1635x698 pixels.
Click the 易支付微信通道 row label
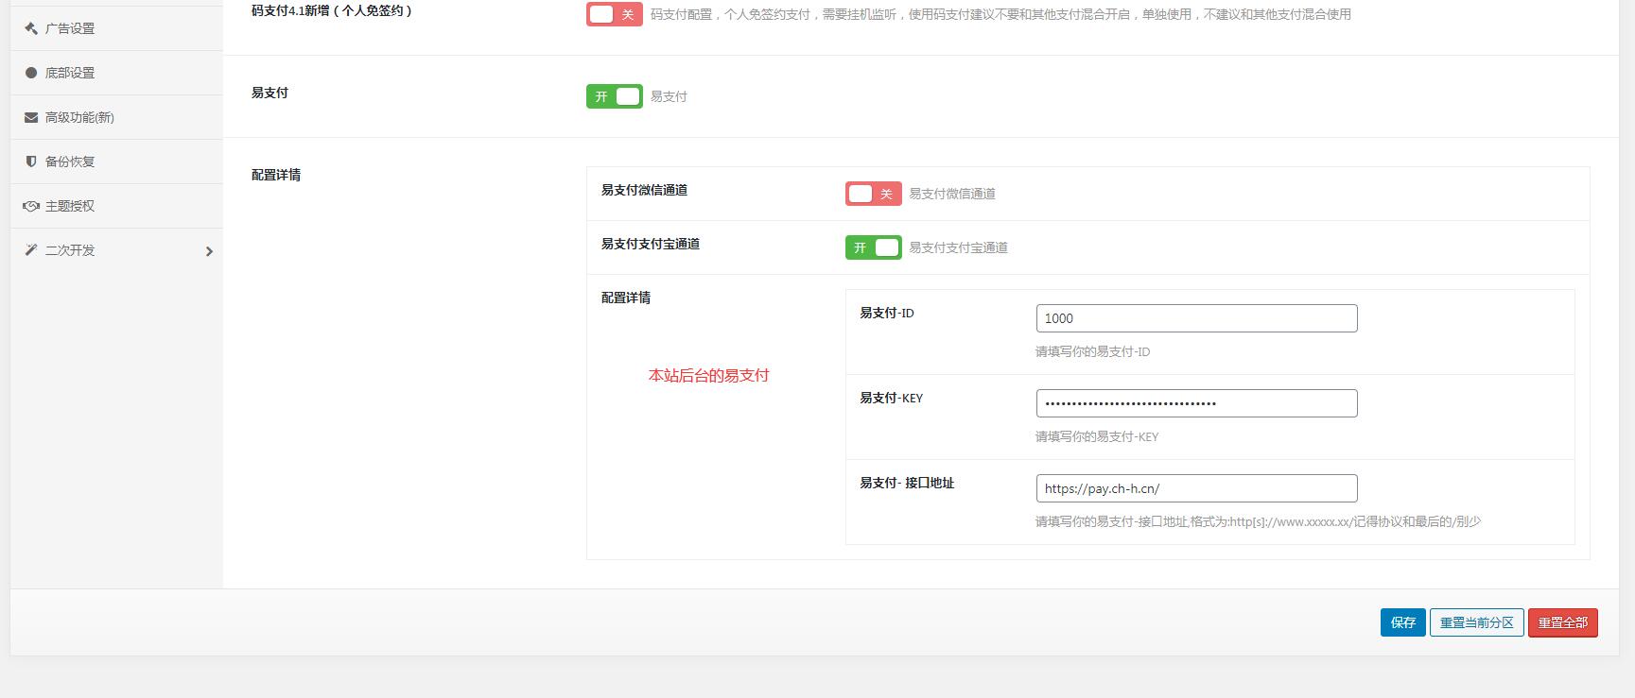645,190
